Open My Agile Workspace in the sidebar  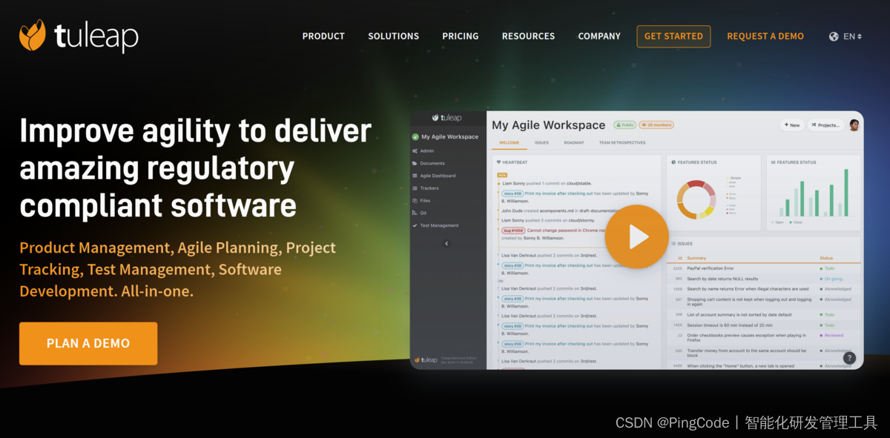446,137
